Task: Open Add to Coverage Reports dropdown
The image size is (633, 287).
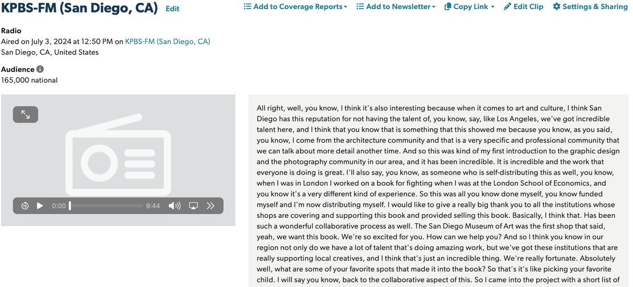Action: point(295,7)
